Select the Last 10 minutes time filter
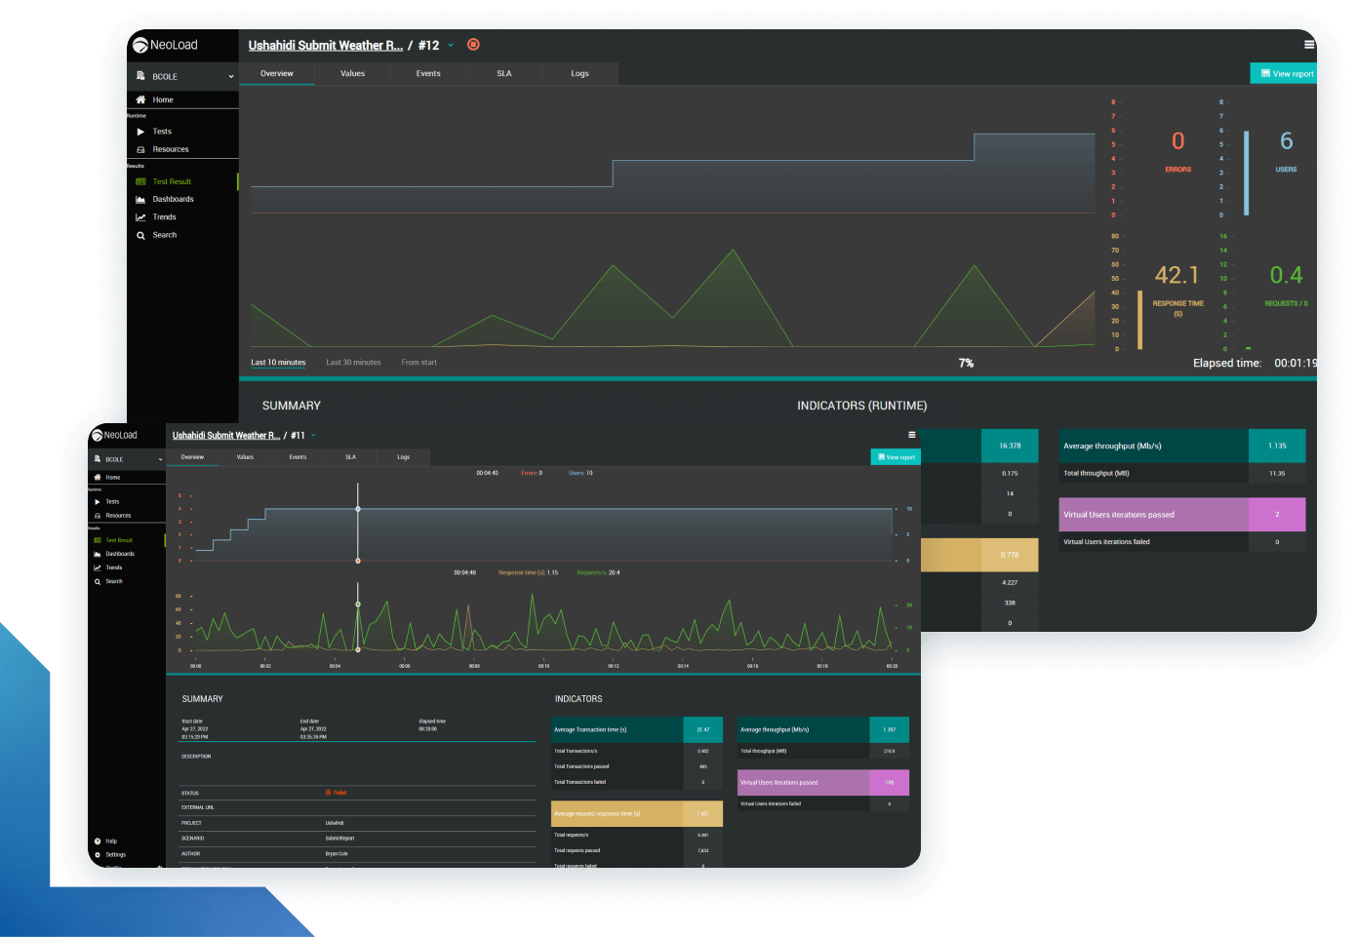1356x937 pixels. [x=277, y=362]
